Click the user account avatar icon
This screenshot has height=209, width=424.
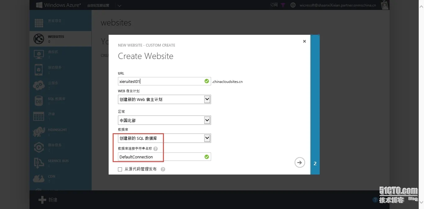coord(385,5)
